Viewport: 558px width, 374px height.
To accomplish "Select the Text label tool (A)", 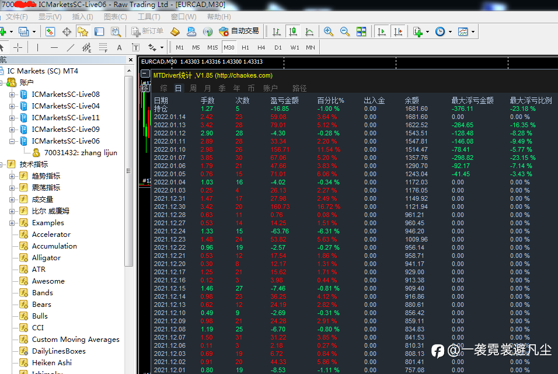I will [x=119, y=47].
